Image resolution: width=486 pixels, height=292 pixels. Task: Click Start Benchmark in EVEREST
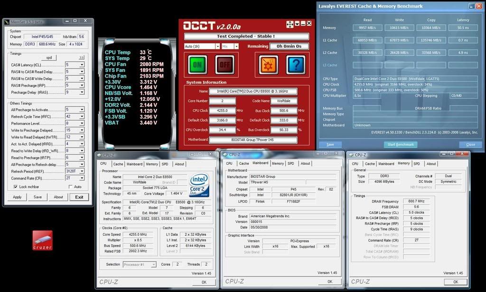pyautogui.click(x=400, y=144)
